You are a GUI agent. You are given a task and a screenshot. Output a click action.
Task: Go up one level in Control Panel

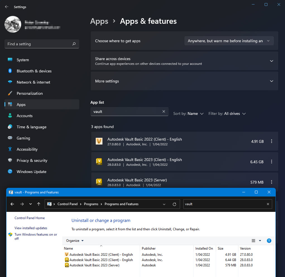click(39, 204)
